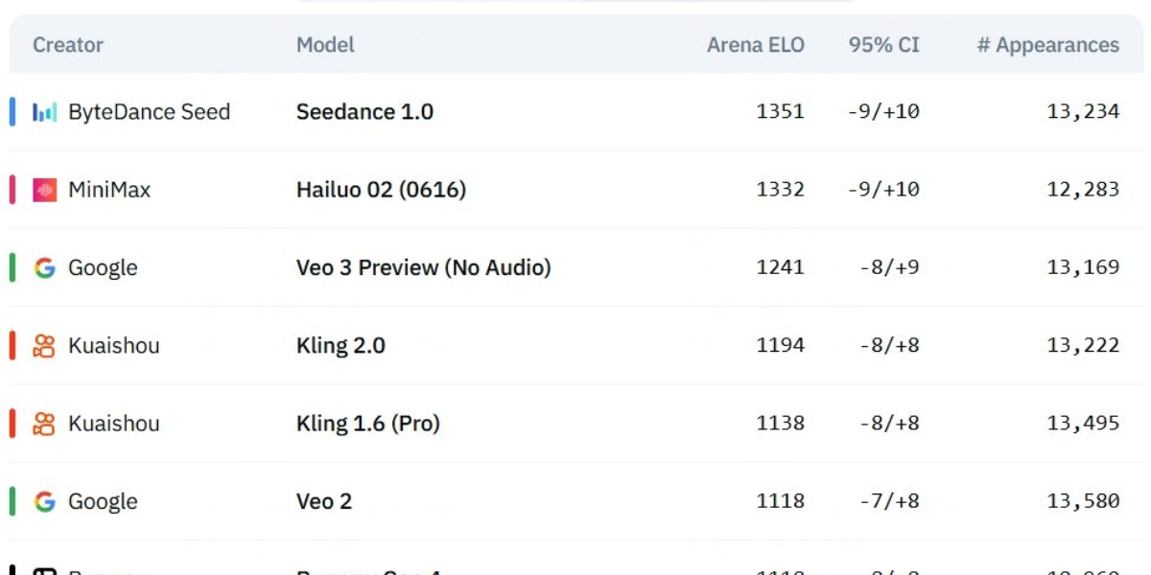Sort by the 95% CI column header
1151x575 pixels.
tap(884, 45)
